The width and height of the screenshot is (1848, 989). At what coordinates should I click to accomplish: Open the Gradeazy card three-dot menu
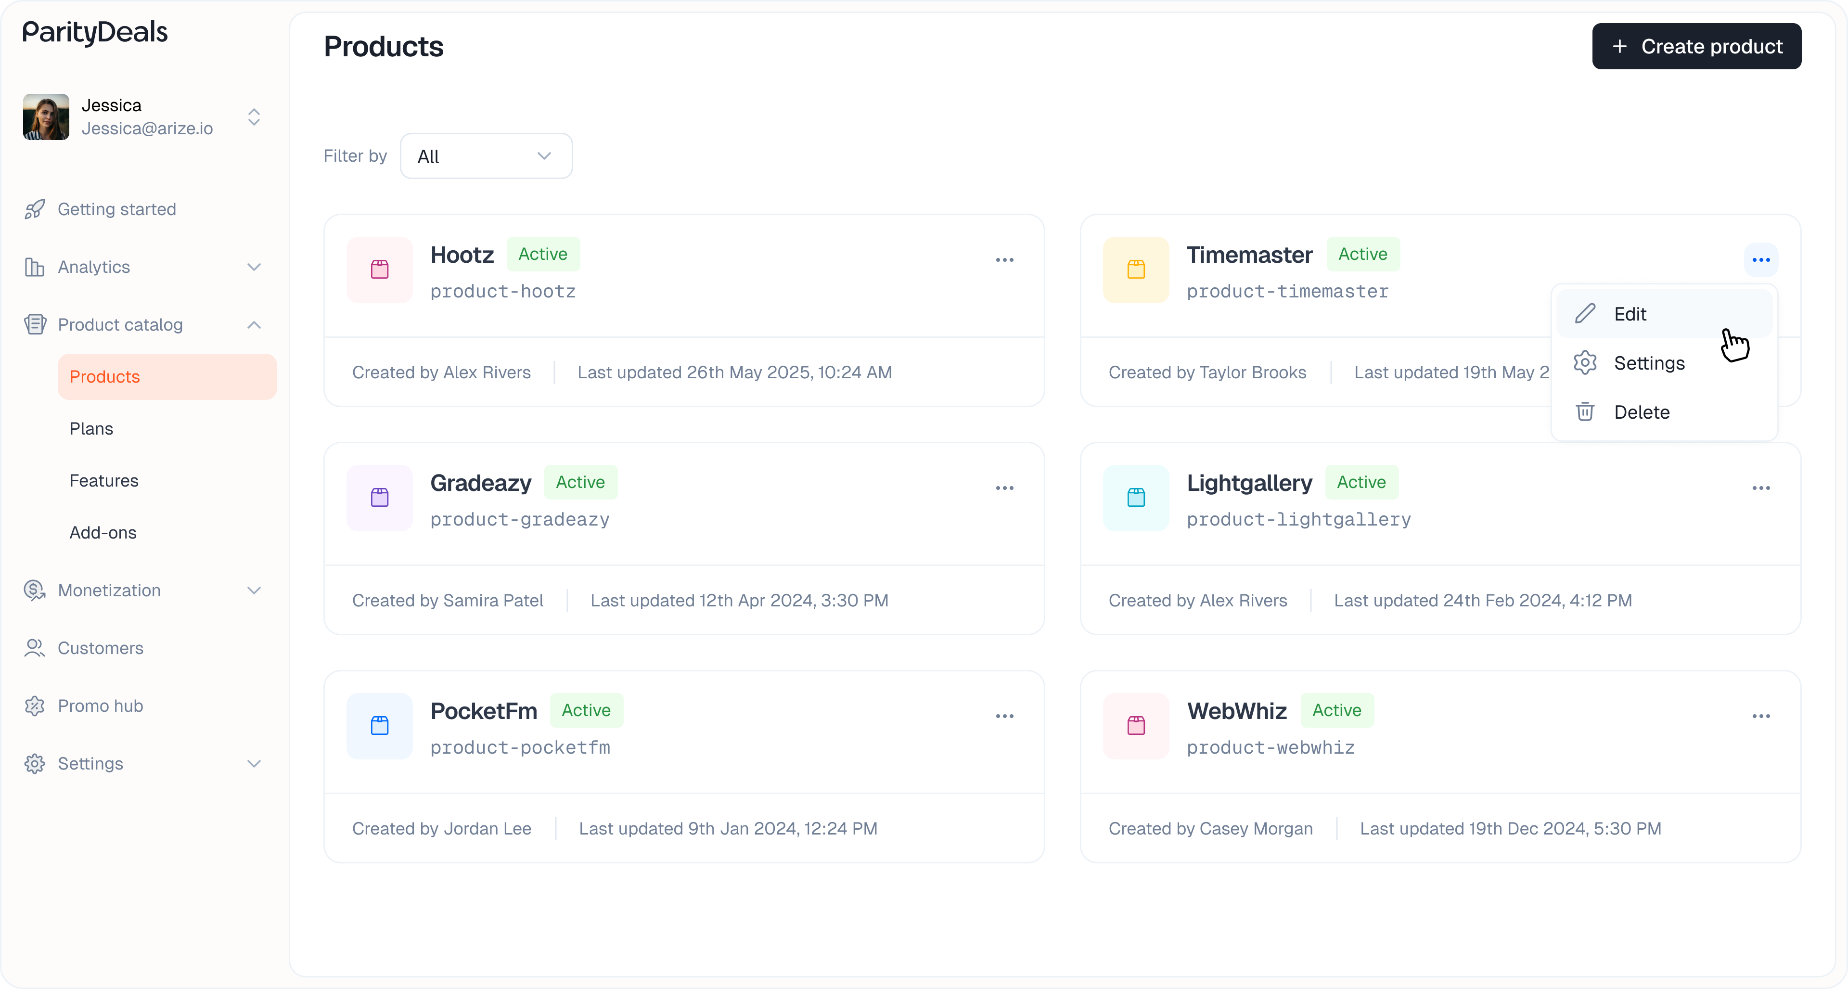click(x=1004, y=488)
